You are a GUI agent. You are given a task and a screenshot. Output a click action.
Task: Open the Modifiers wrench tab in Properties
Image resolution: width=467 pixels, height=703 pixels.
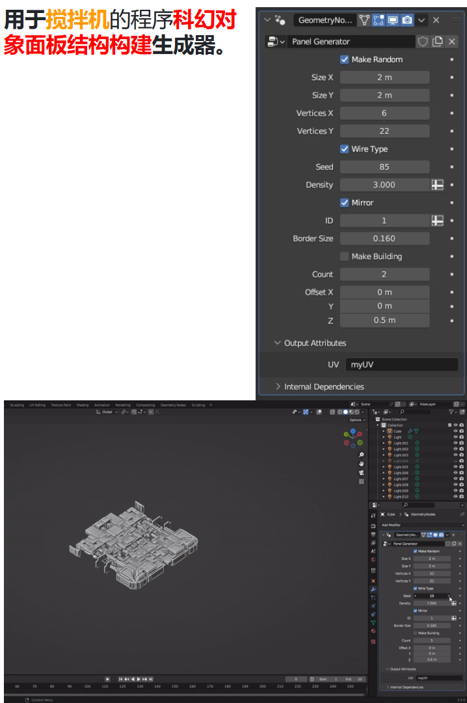click(x=373, y=589)
